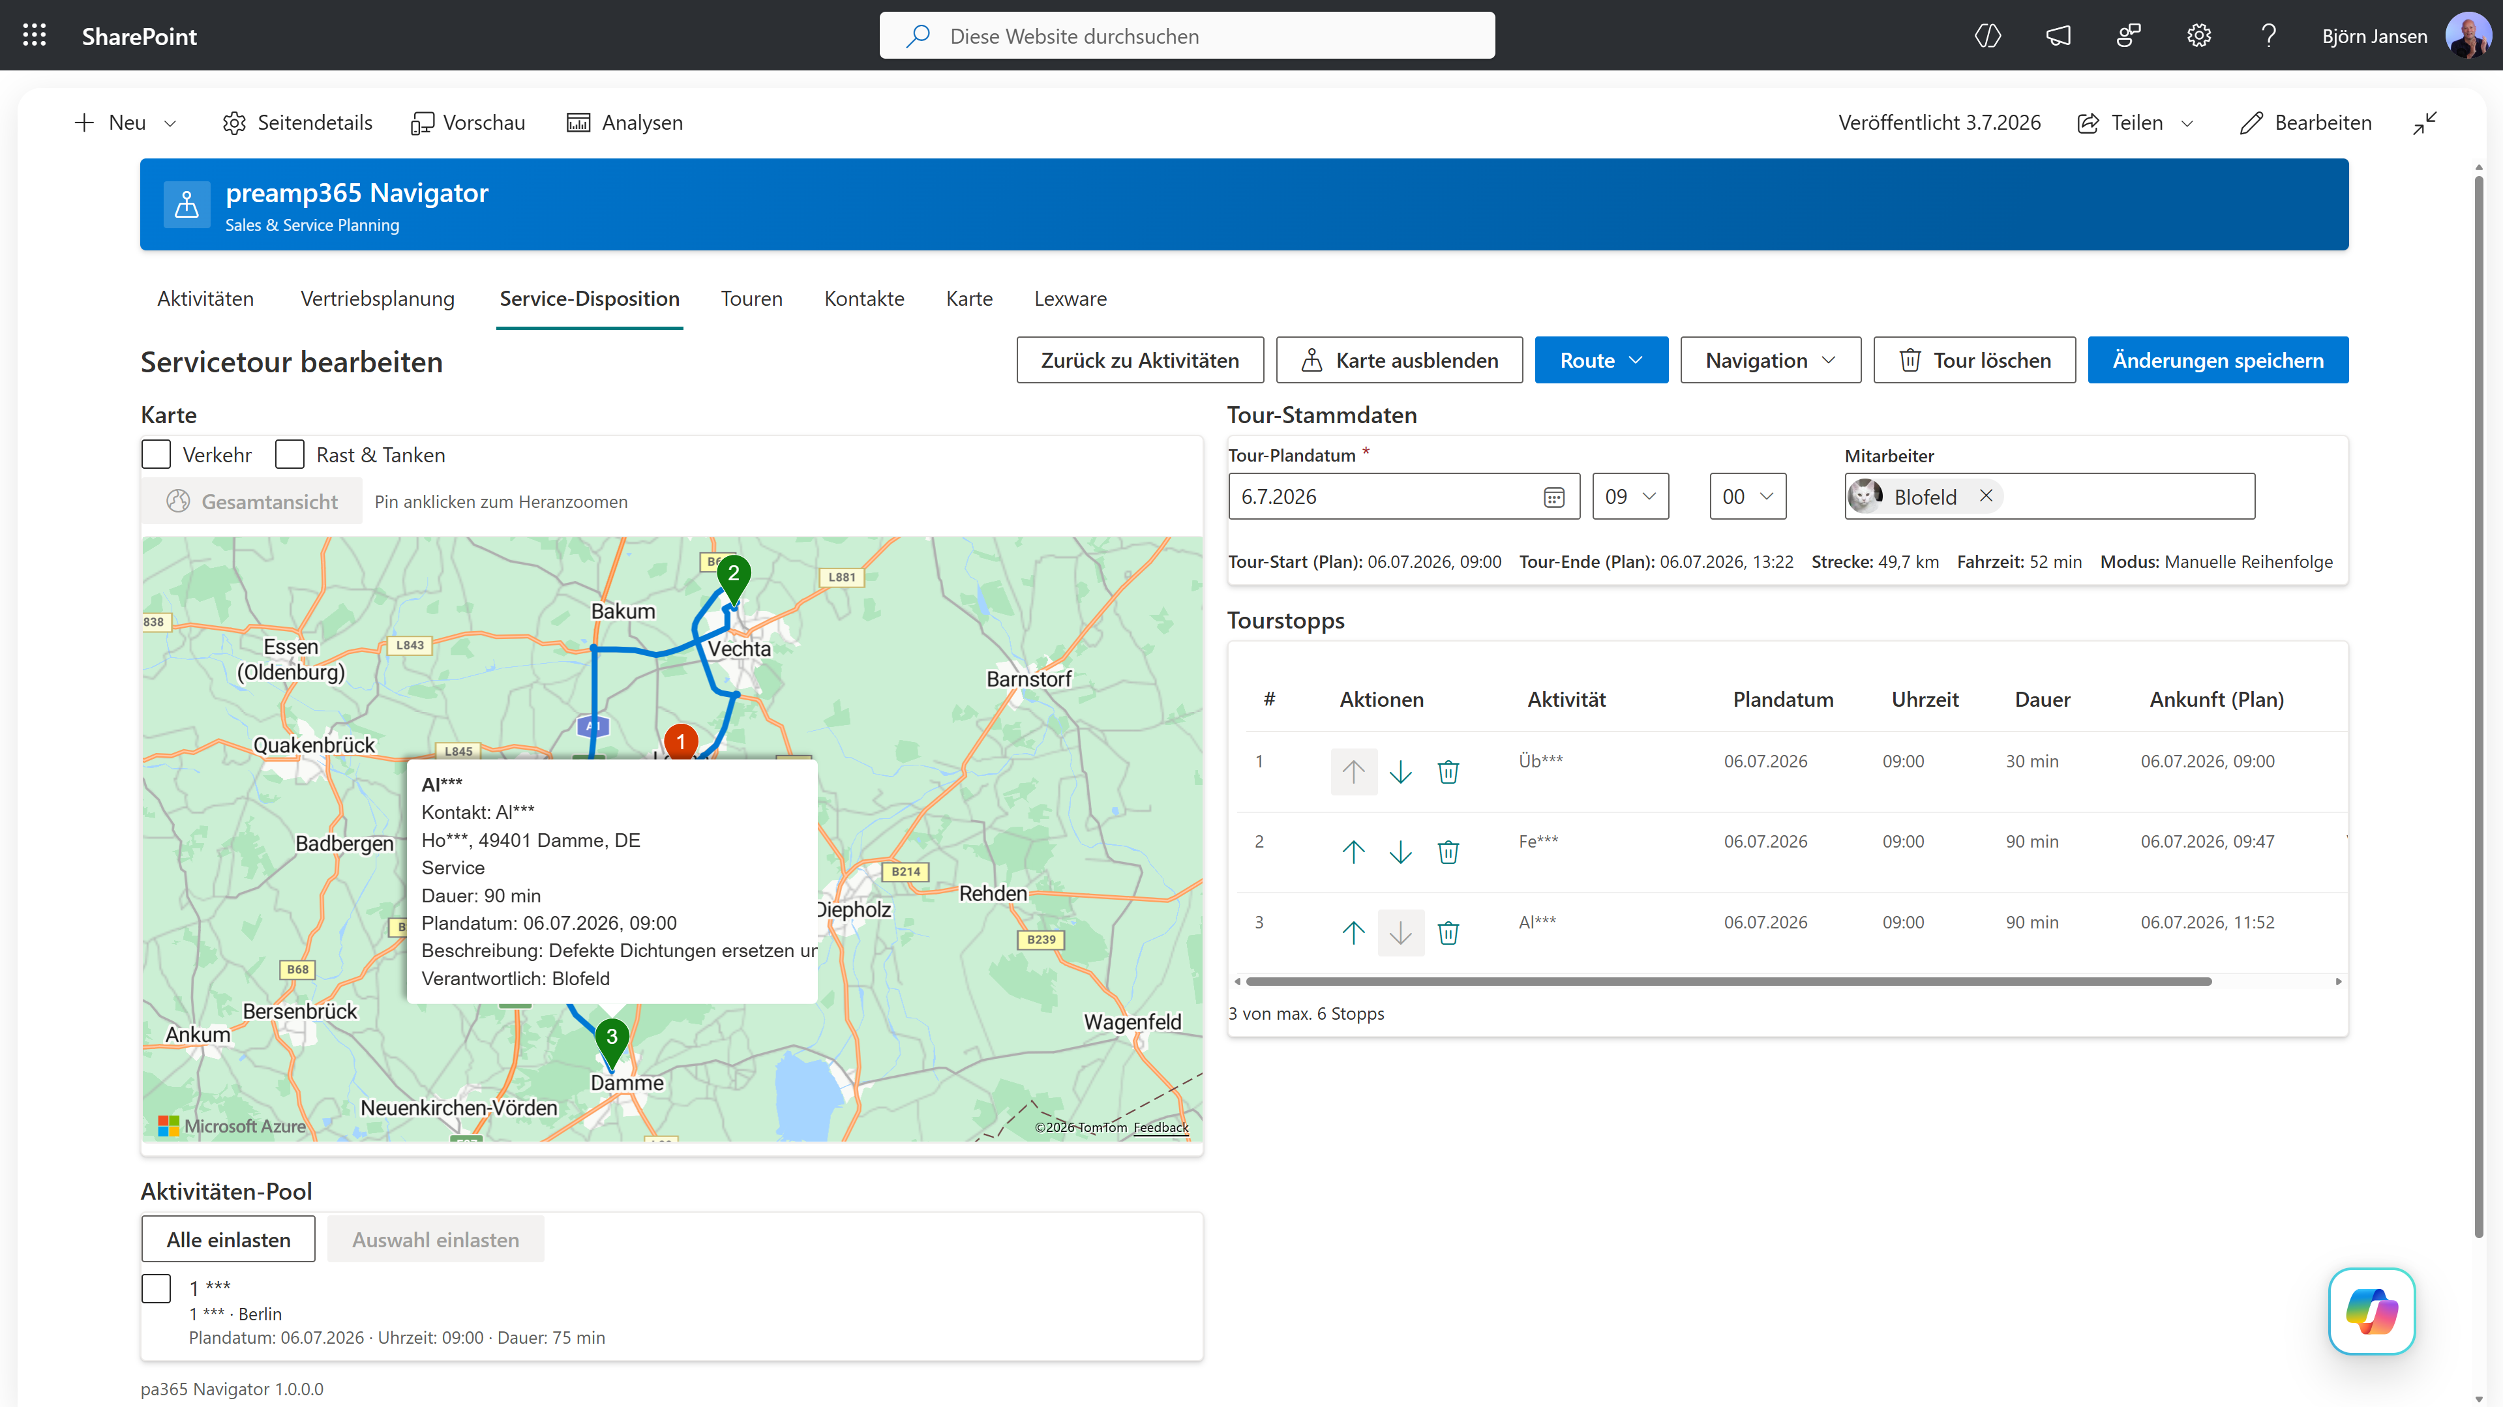
Task: Open the megaphone announcements icon
Action: (x=2058, y=36)
